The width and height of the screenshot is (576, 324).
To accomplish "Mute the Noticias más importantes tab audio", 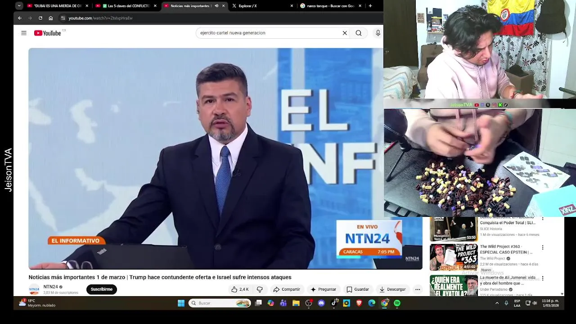I will coord(216,6).
